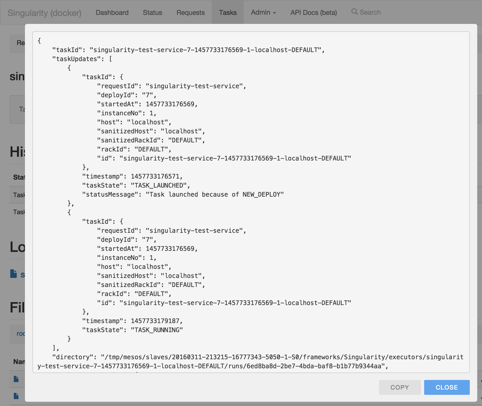Image resolution: width=482 pixels, height=406 pixels.
Task: Go to the Status page
Action: [x=152, y=12]
